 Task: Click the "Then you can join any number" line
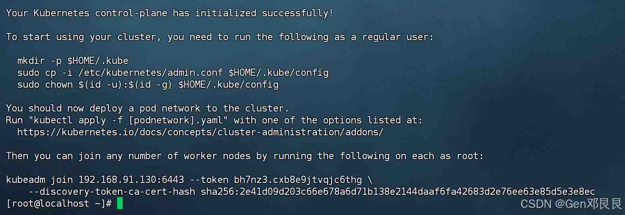(x=245, y=156)
